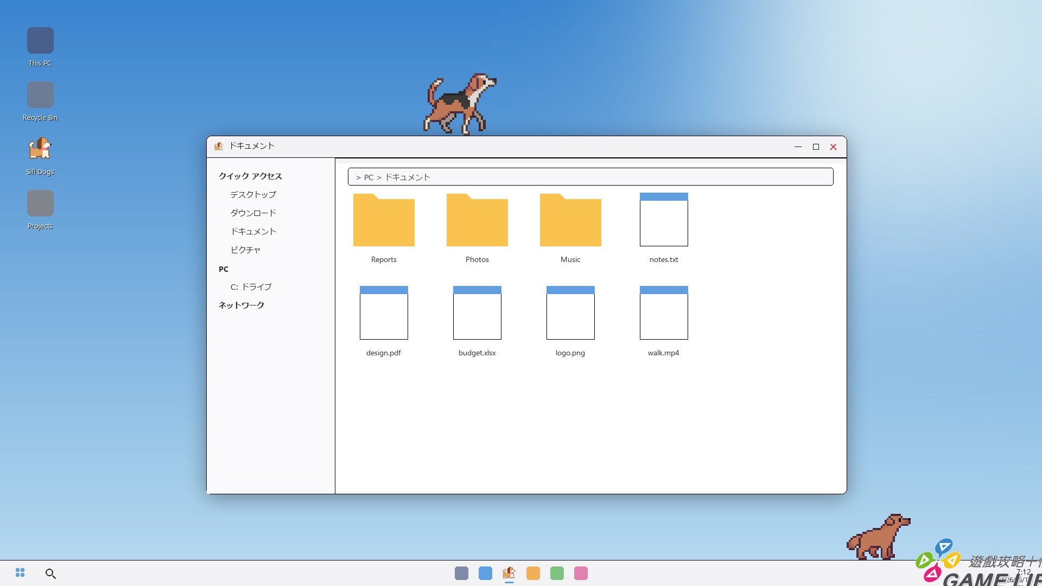Click the design.pdf file name label
The image size is (1042, 586).
point(384,353)
